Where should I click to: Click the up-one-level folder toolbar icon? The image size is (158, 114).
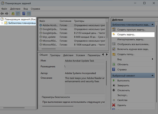pos(13,14)
